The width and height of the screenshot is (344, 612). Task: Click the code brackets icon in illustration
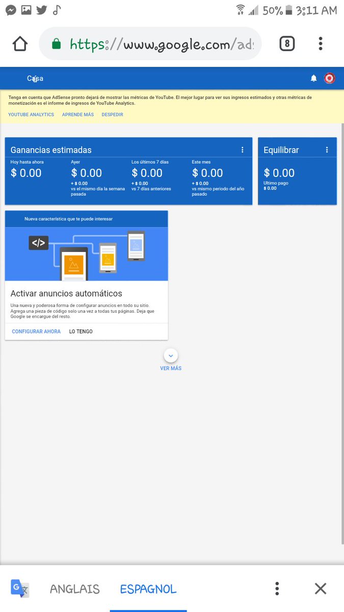coord(39,243)
